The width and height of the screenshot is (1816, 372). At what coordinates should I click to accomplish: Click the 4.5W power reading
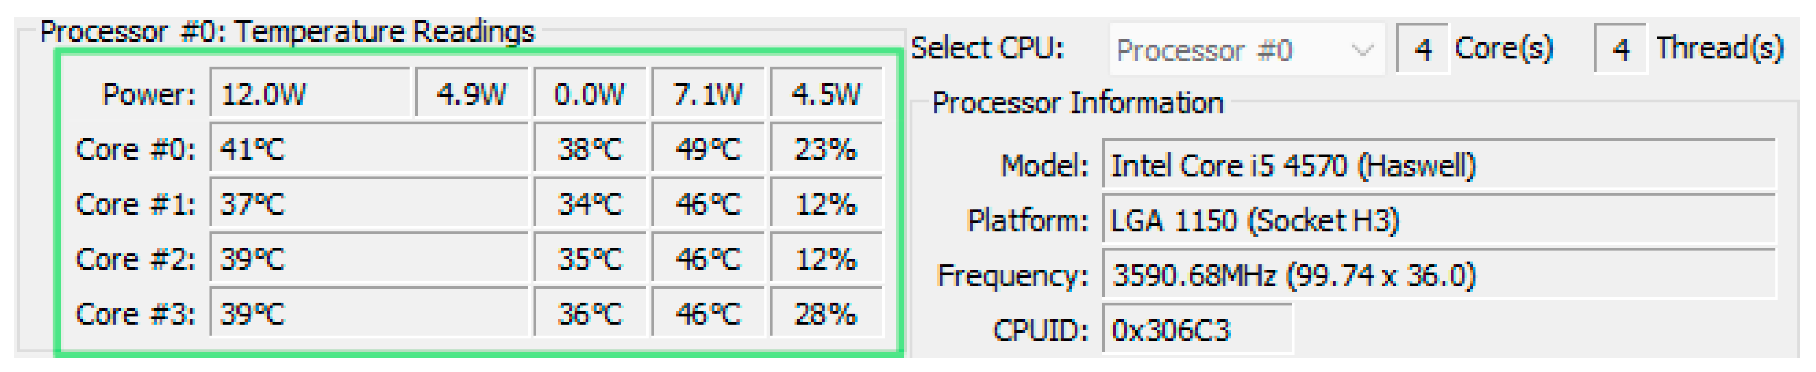coord(827,92)
